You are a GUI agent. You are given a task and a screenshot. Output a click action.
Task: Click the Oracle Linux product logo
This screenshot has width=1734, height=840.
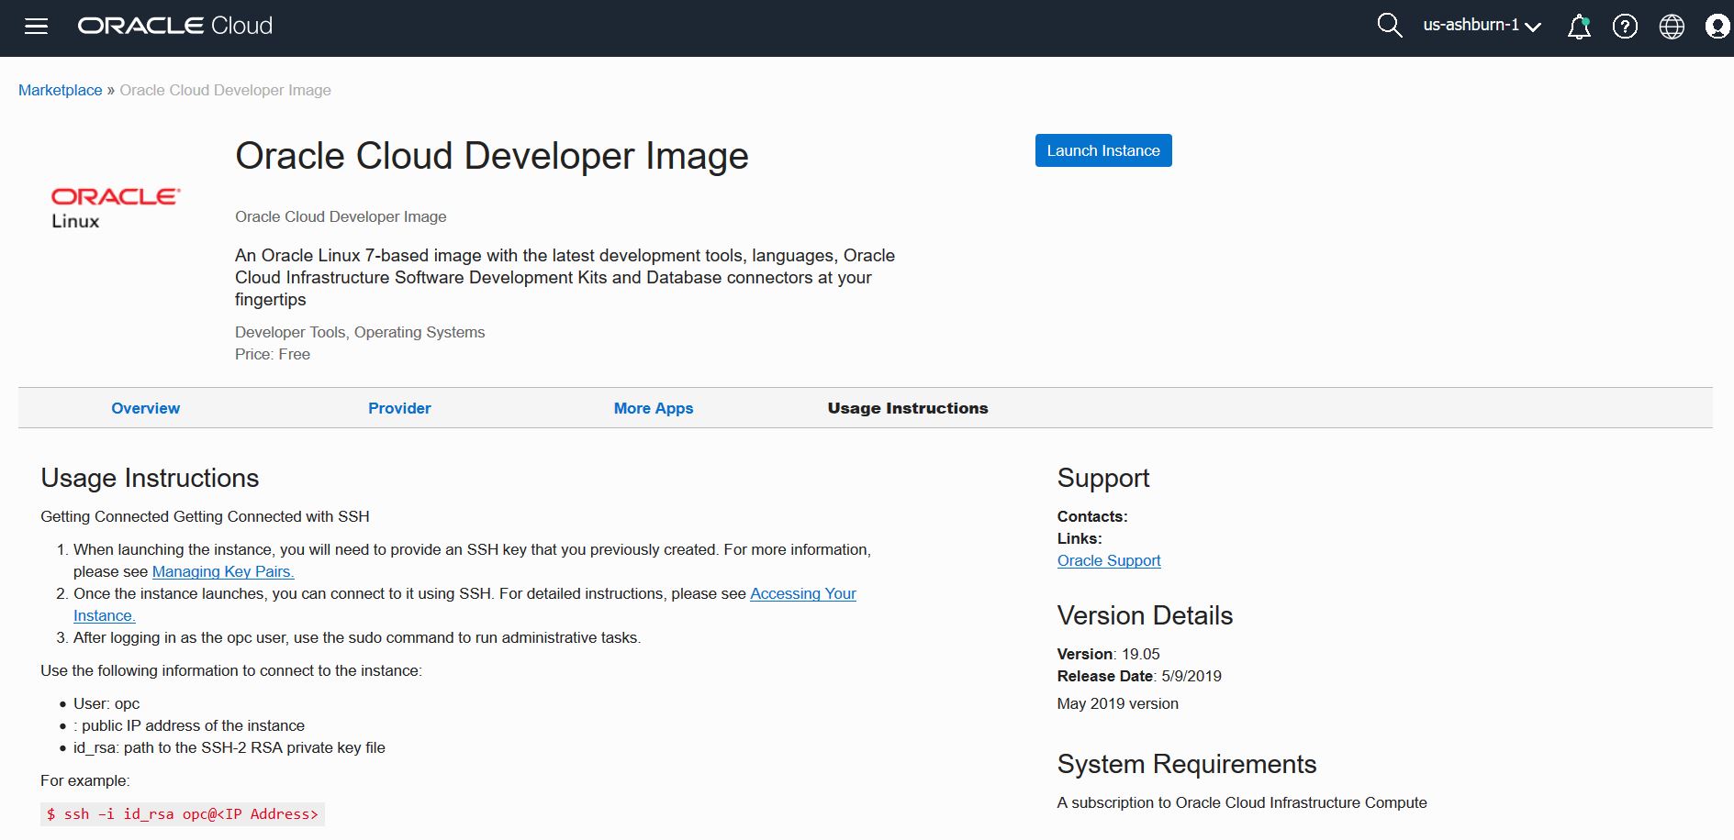[x=116, y=207]
